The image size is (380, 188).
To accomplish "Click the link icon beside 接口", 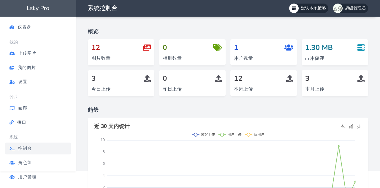I will [12, 122].
